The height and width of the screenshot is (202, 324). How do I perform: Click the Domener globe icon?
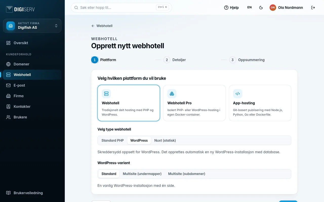pos(8,64)
